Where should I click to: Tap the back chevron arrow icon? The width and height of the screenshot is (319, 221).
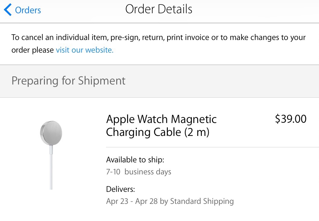click(x=8, y=10)
